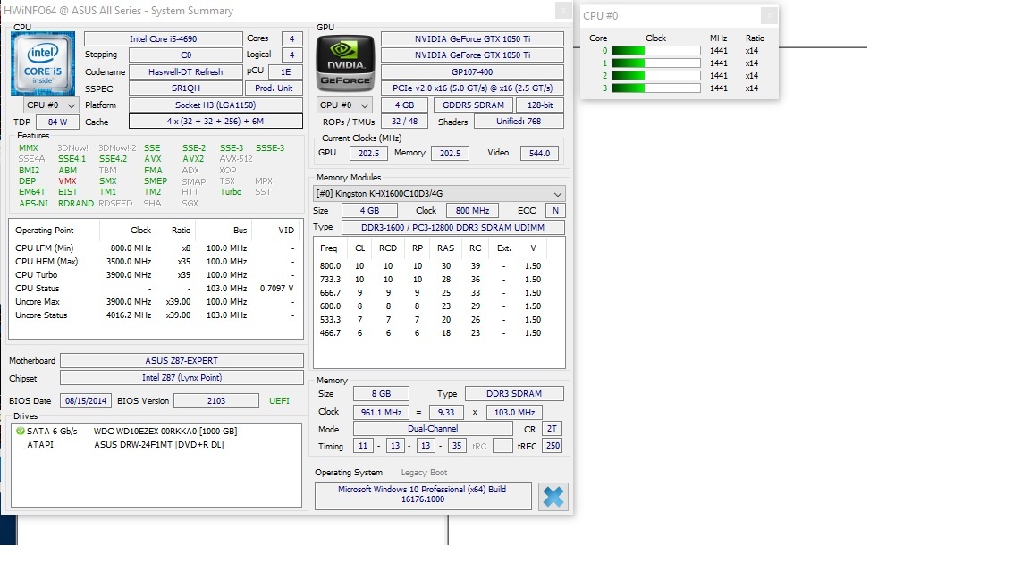Image resolution: width=1030 pixels, height=579 pixels.
Task: Close the System Summary window
Action: [563, 11]
